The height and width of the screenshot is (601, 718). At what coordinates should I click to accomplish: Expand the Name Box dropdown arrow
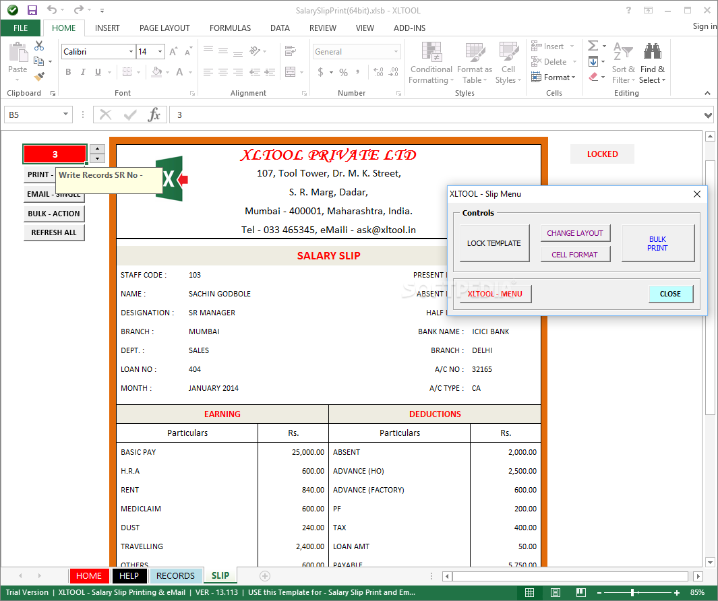coord(65,114)
